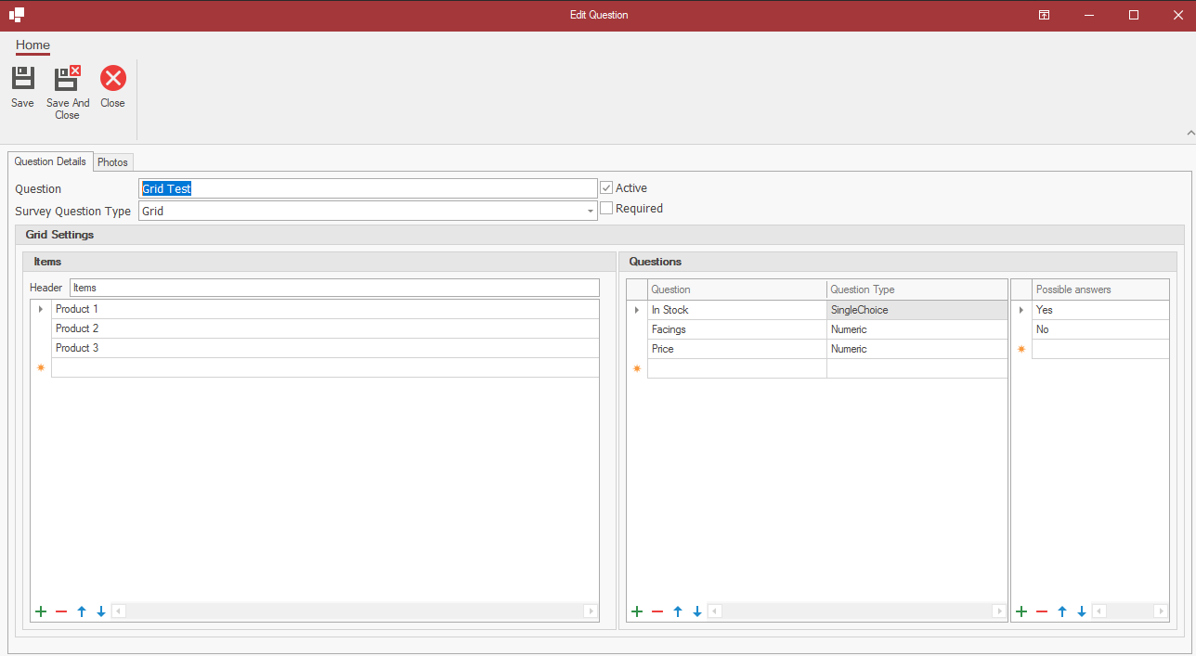
Task: Click the Save icon in ribbon
Action: tap(22, 78)
